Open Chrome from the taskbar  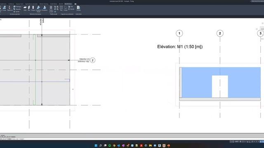[114, 146]
